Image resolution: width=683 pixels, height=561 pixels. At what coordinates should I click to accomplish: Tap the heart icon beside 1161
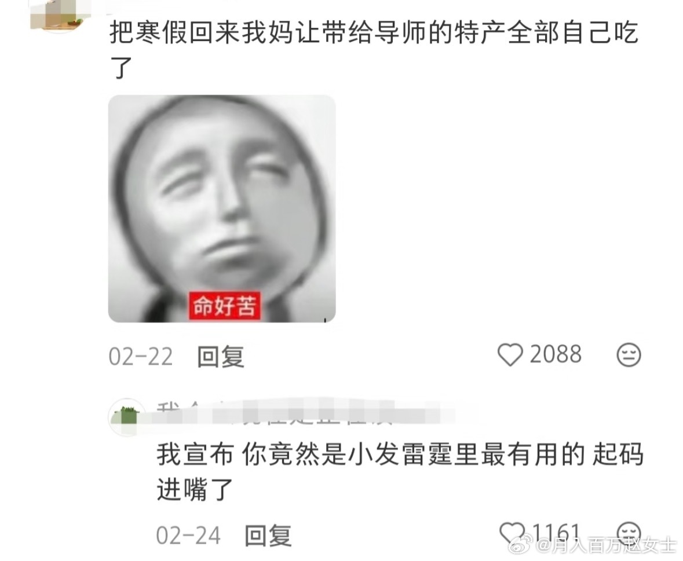coord(512,533)
